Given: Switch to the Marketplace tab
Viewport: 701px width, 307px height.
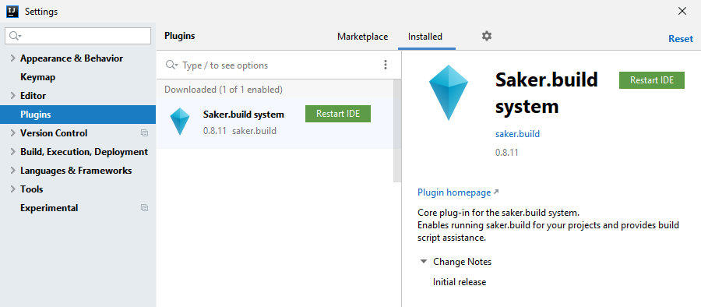Looking at the screenshot, I should [x=362, y=37].
